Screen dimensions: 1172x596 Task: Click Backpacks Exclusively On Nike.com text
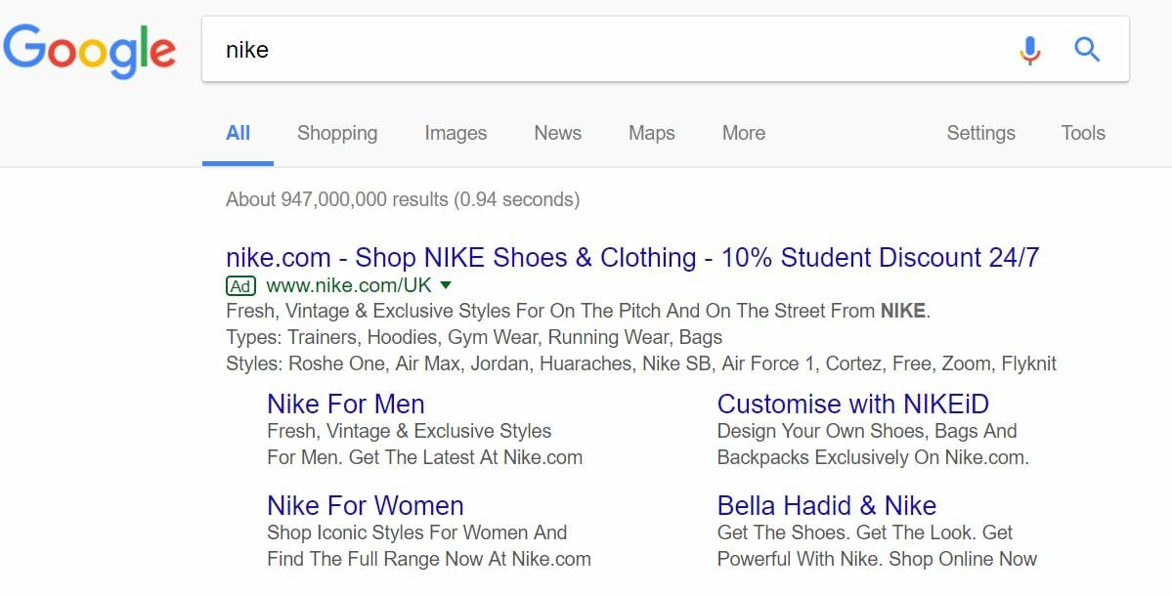873,457
